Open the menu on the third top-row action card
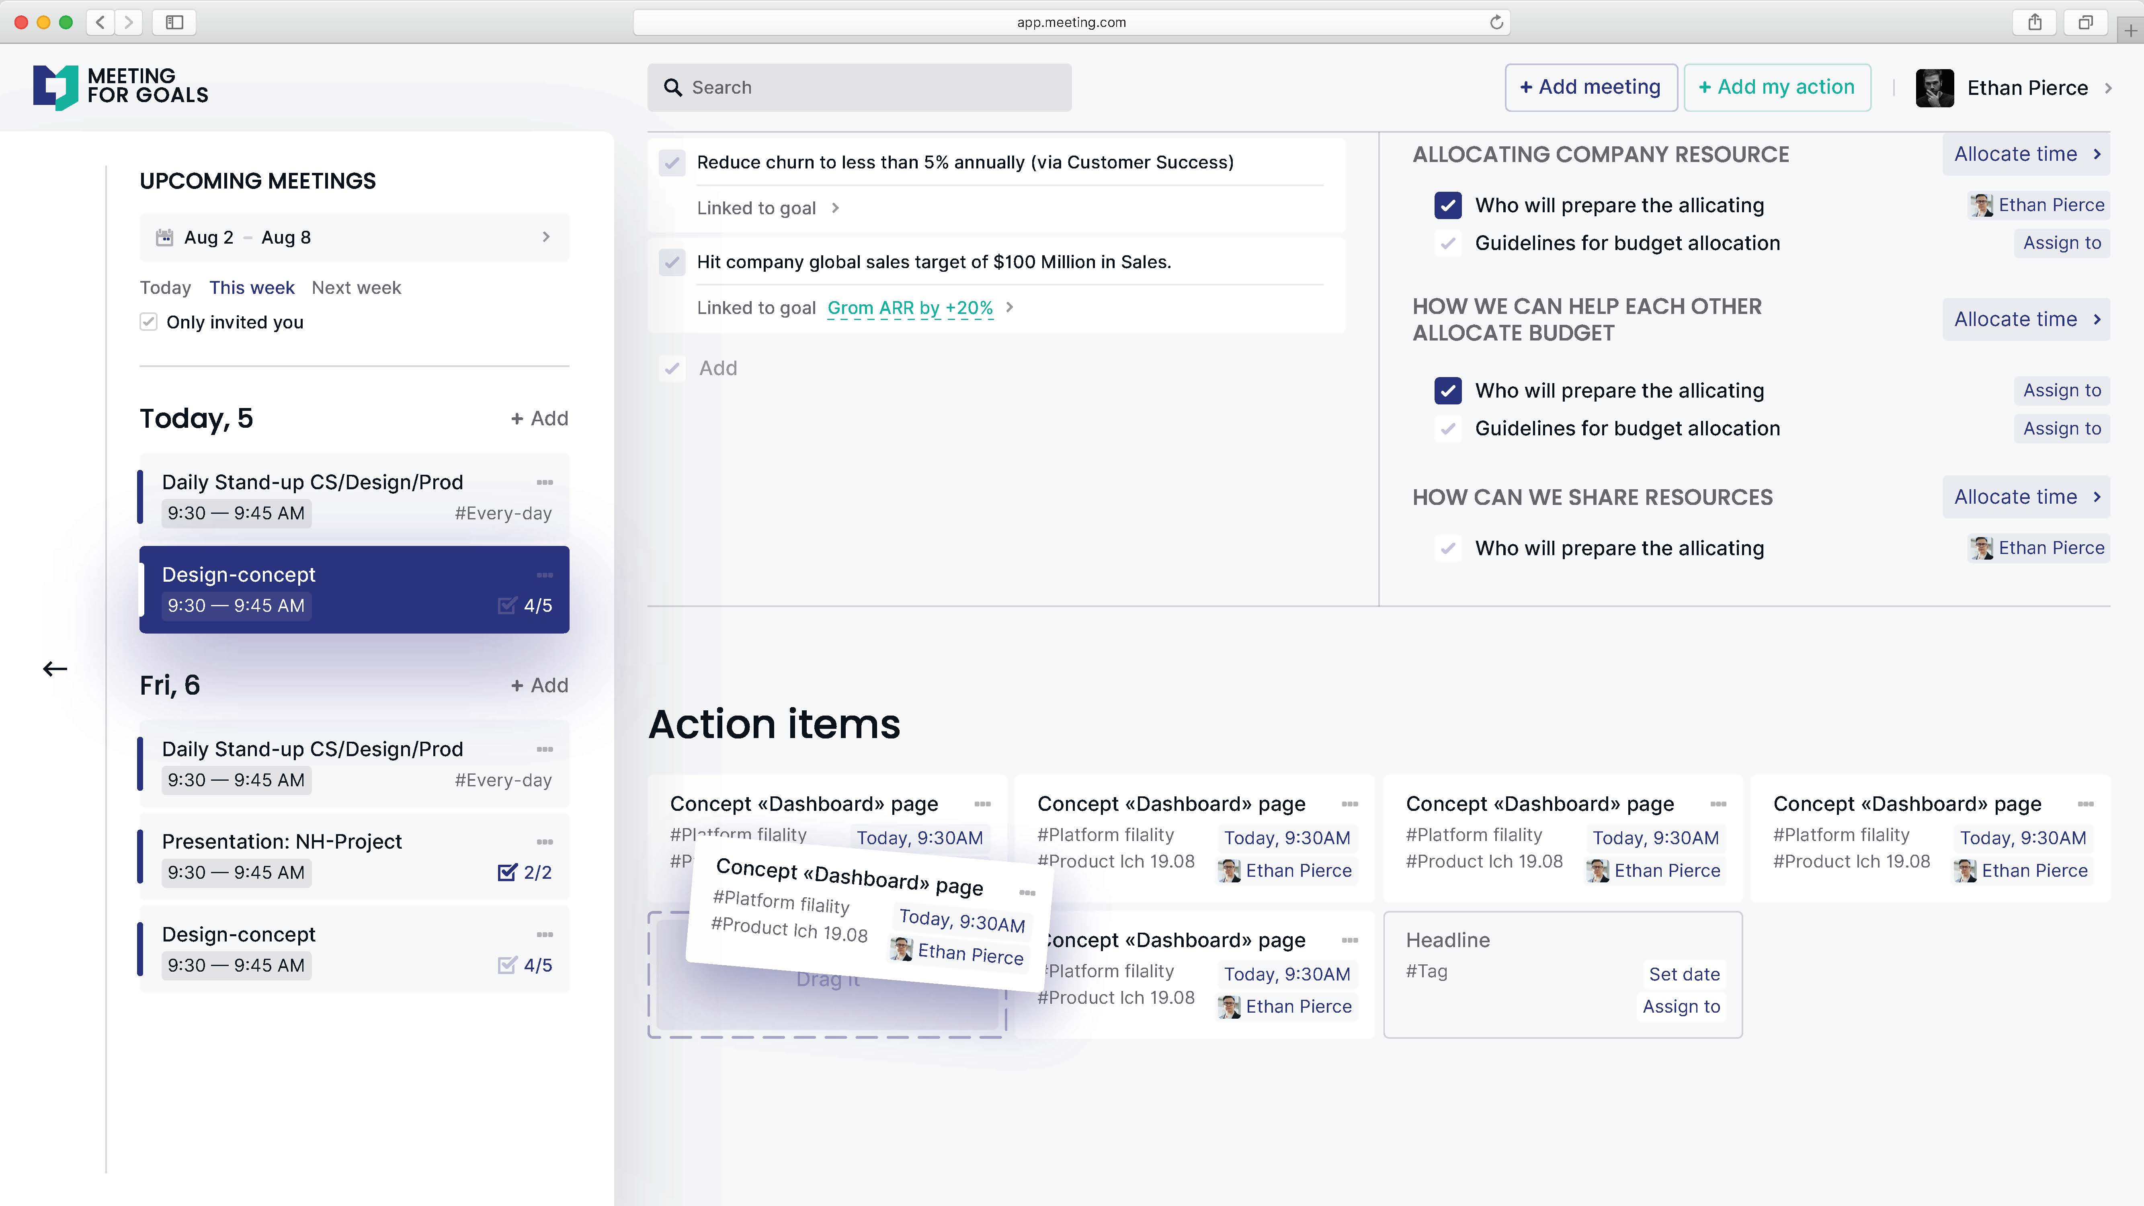 click(x=1719, y=803)
